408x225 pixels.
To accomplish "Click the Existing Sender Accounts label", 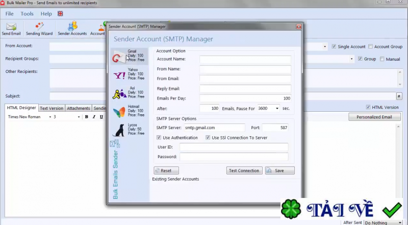I will coord(175,179).
